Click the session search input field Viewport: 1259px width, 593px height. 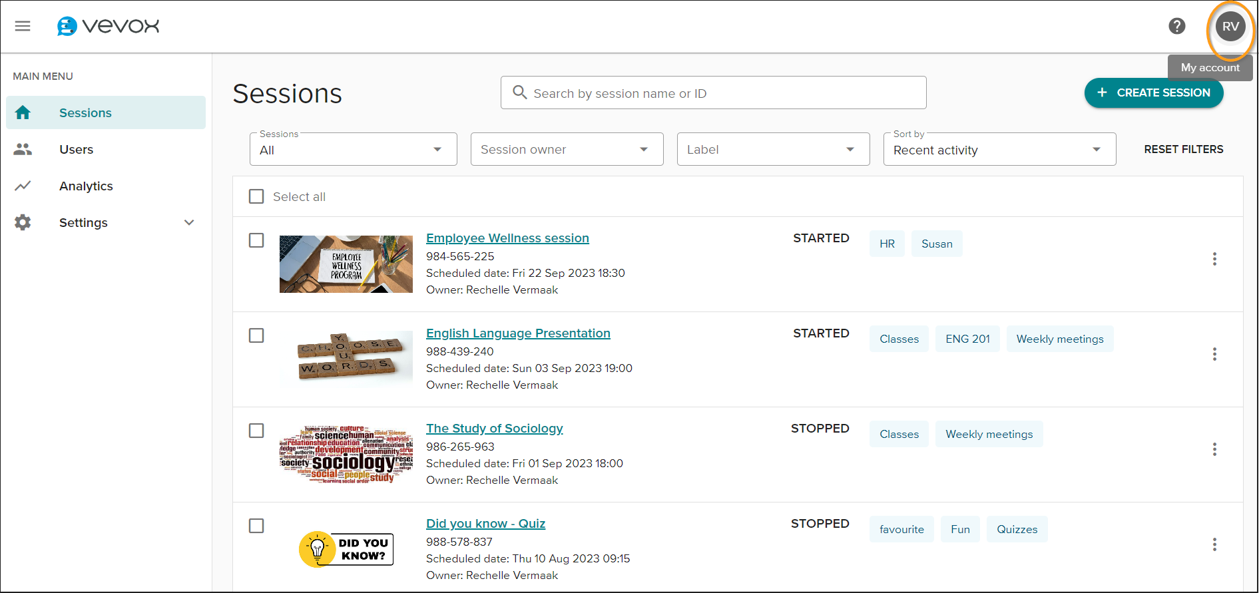(714, 93)
